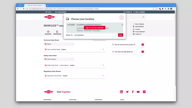Open SDS/TDS/RDS documents link
The height and width of the screenshot is (108, 192).
click(138, 26)
